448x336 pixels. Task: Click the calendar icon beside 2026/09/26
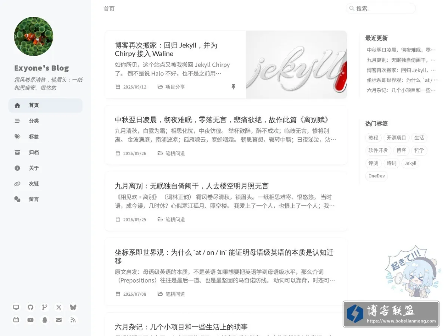coord(118,153)
